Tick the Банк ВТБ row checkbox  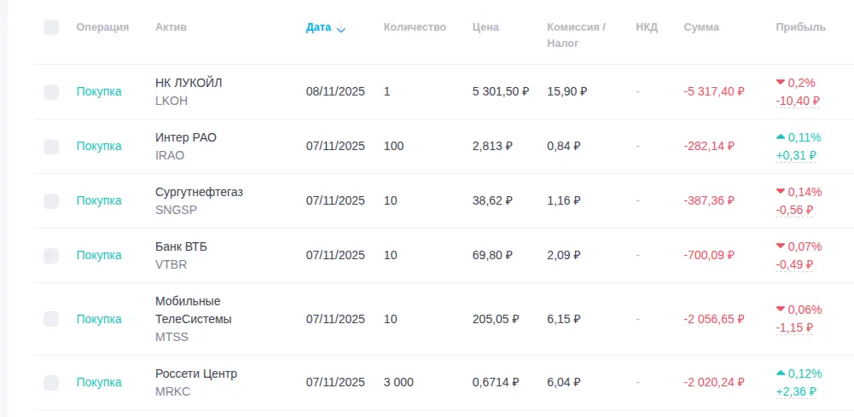coord(51,256)
